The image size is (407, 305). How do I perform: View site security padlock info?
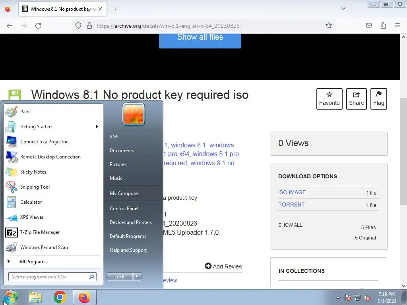tap(89, 25)
